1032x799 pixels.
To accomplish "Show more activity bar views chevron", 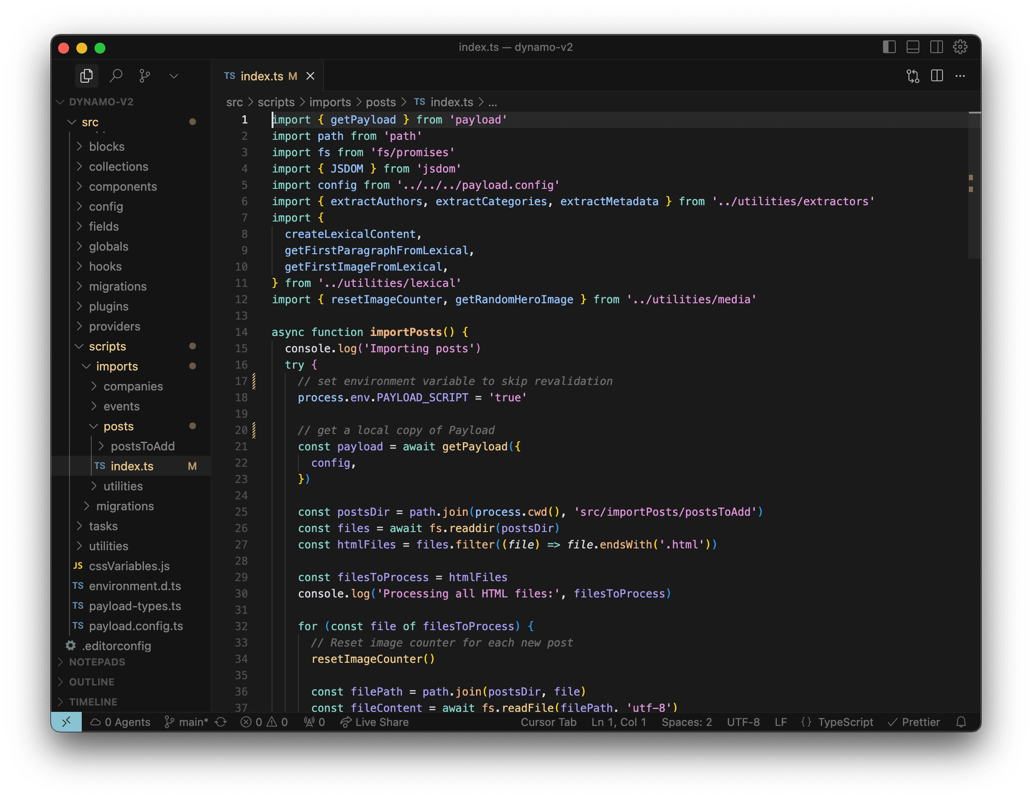I will (x=174, y=76).
